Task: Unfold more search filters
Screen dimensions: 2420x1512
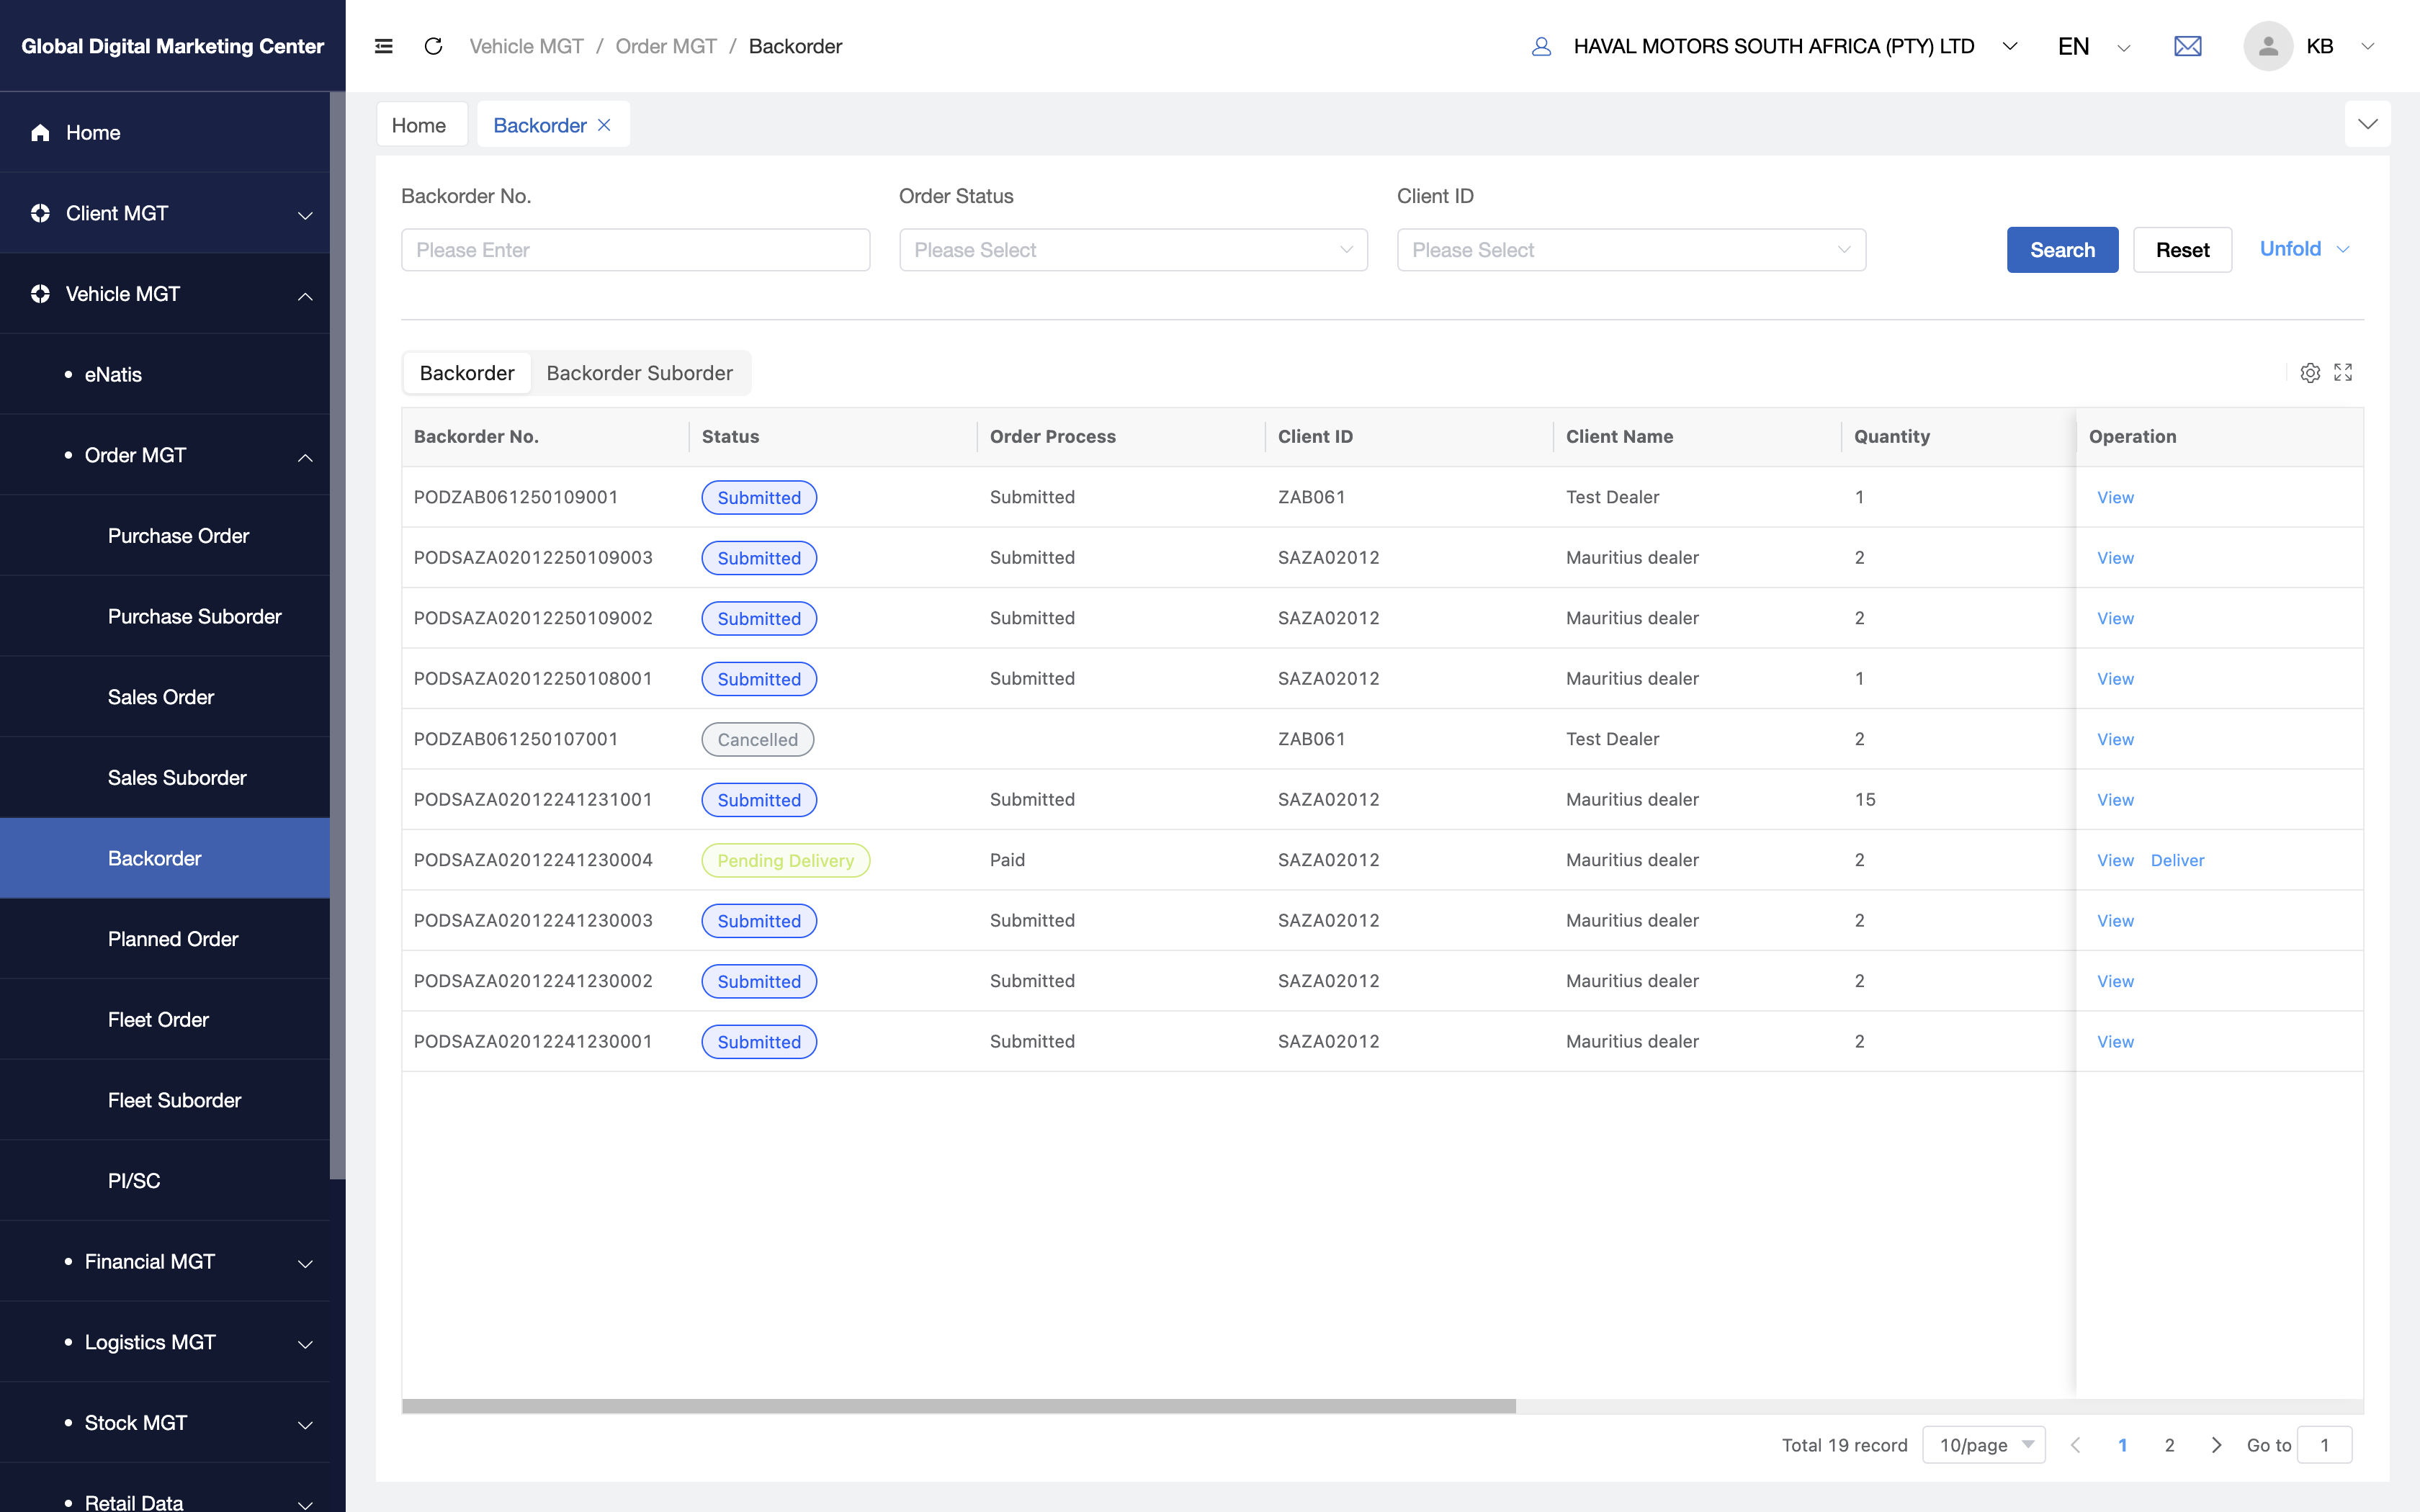Action: 2304,249
